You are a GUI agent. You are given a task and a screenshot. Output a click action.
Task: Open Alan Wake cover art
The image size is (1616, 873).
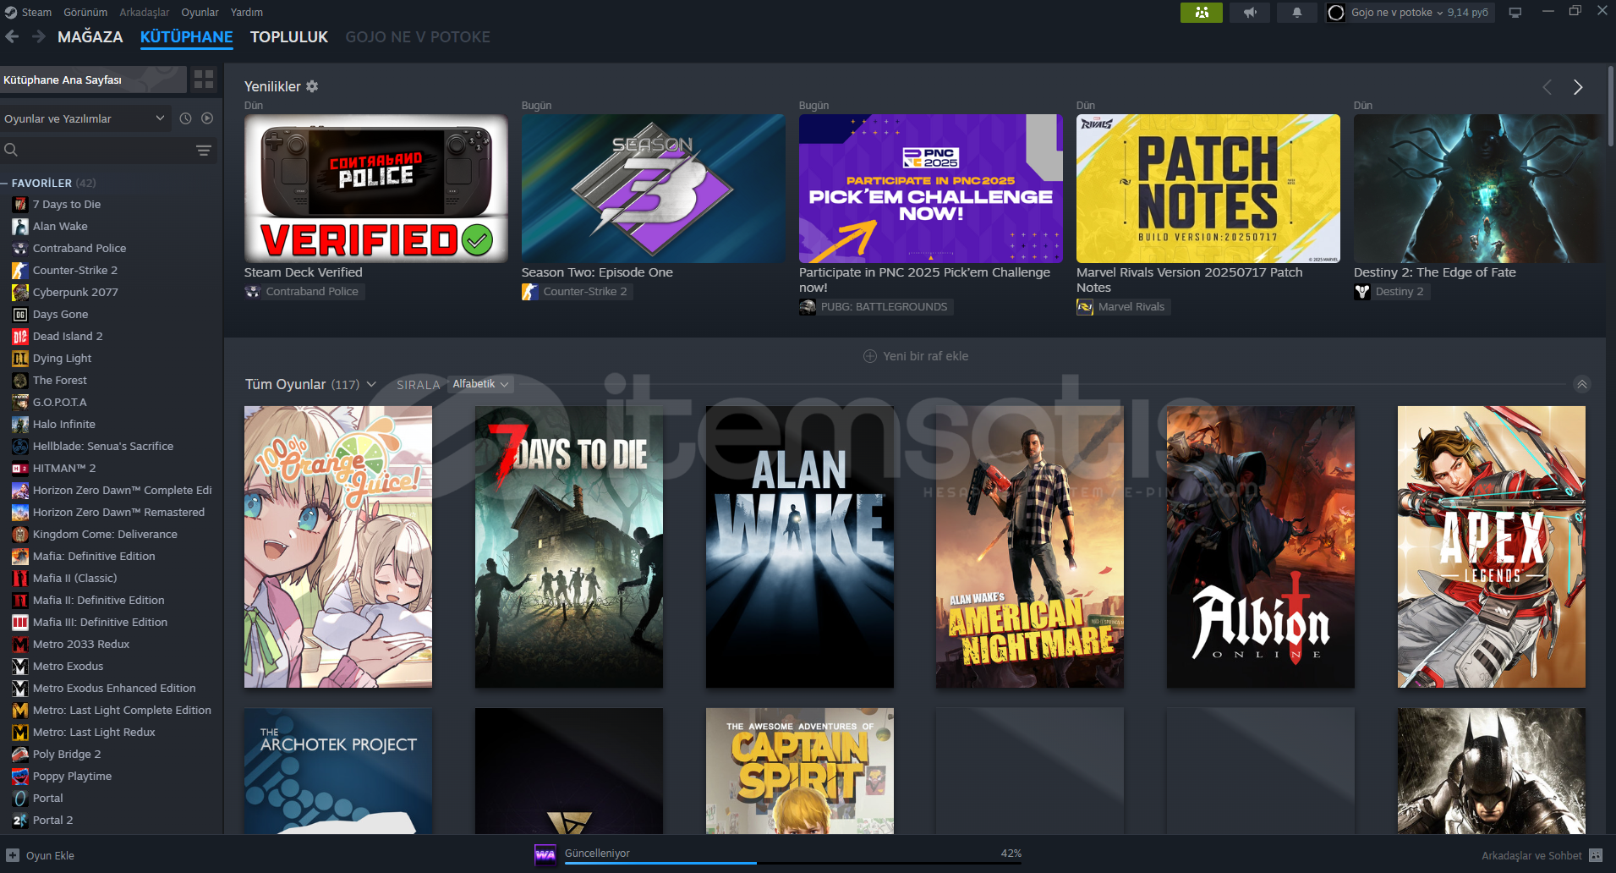pos(800,546)
